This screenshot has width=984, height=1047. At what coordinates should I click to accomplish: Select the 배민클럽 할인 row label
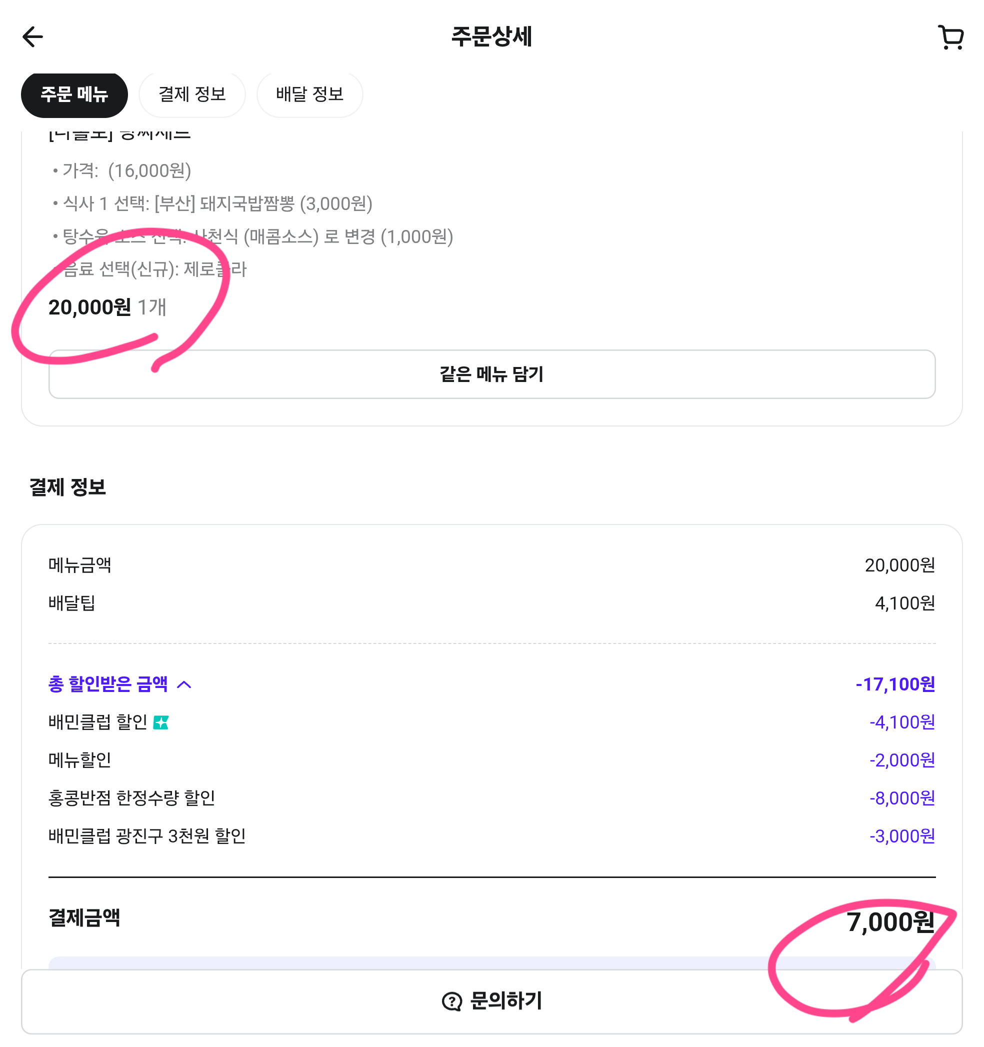[x=98, y=722]
